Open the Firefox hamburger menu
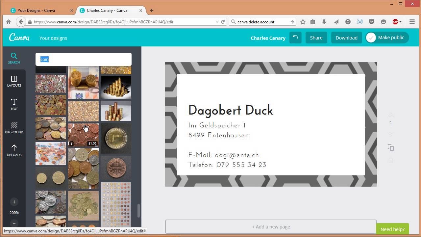The height and width of the screenshot is (237, 421). [x=412, y=22]
